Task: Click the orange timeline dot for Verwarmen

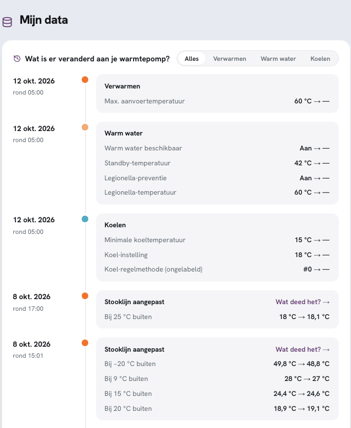Action: pyautogui.click(x=85, y=80)
